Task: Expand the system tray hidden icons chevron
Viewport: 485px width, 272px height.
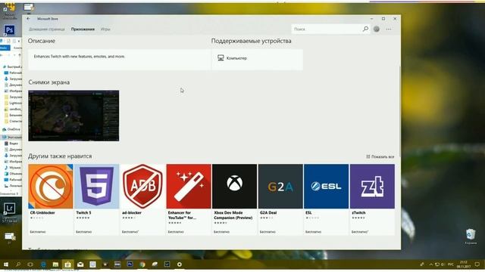Action: pyautogui.click(x=430, y=264)
